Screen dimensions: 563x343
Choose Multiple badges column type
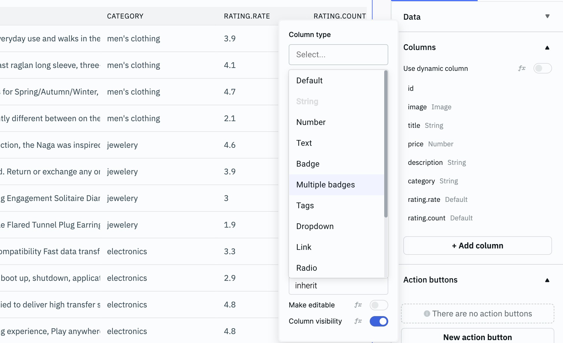click(325, 185)
